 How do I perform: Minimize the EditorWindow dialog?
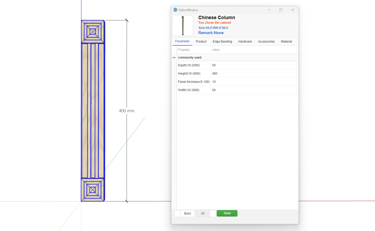pos(269,10)
